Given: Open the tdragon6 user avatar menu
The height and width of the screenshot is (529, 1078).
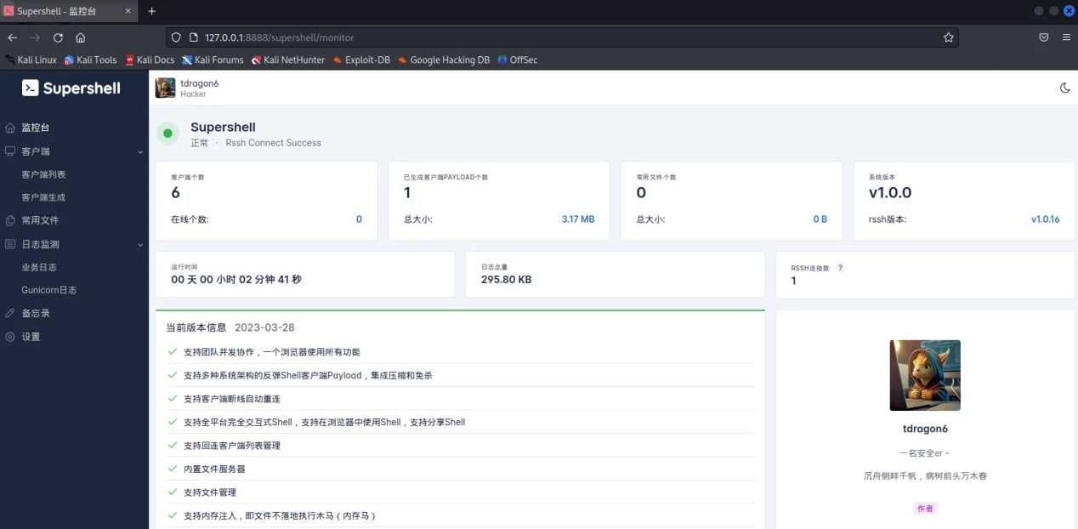Looking at the screenshot, I should pos(166,88).
